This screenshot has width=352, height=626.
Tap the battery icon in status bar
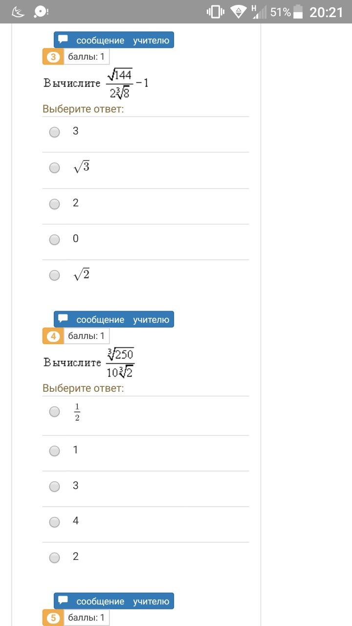298,12
